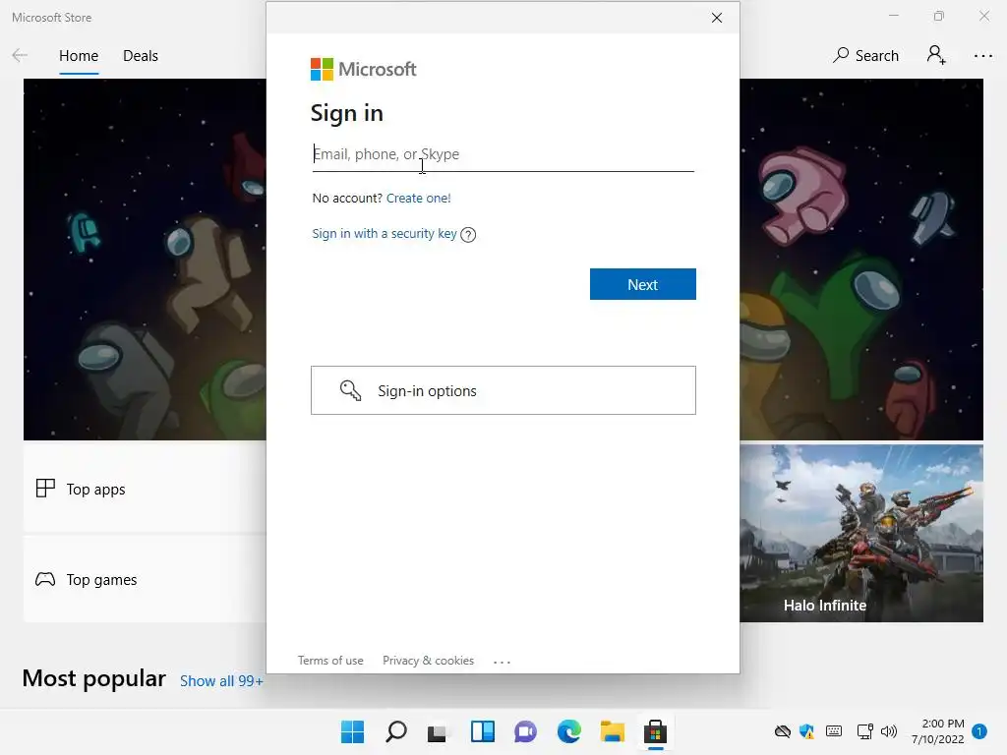Click the notification count badge
1007x755 pixels.
(x=979, y=731)
